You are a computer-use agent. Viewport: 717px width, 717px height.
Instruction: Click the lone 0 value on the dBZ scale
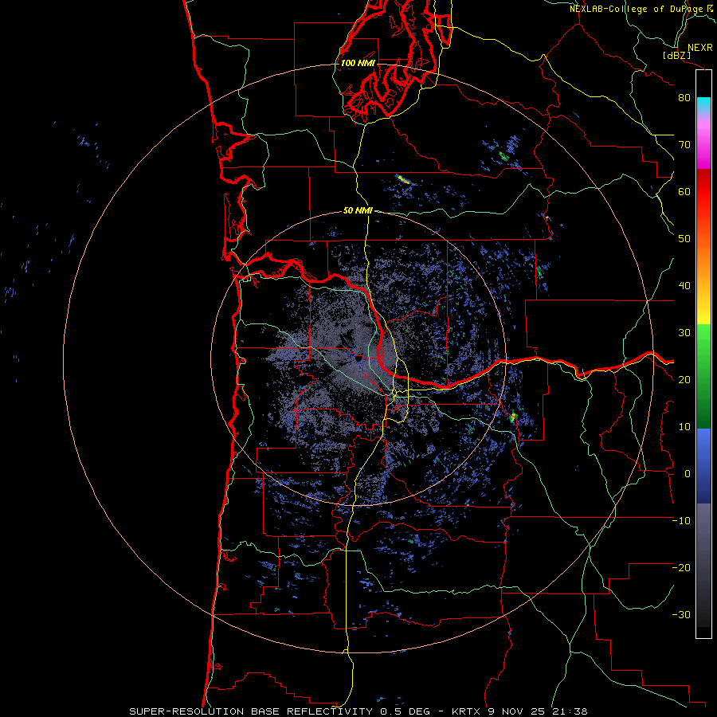point(688,474)
